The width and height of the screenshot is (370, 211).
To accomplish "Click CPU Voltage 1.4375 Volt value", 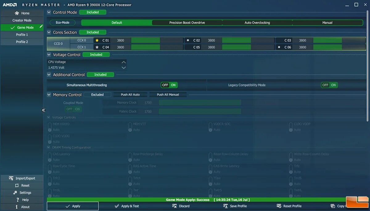I will [56, 68].
